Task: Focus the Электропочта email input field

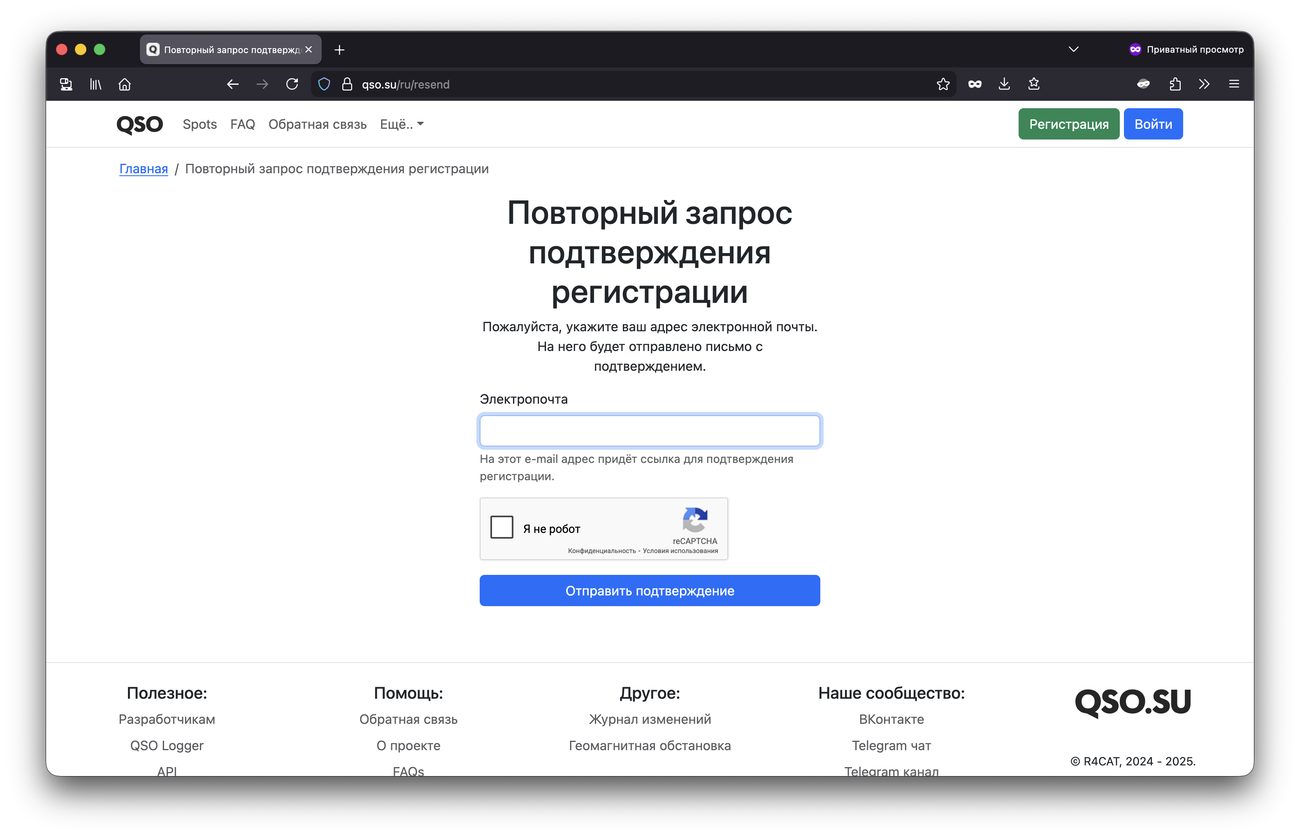Action: tap(650, 430)
